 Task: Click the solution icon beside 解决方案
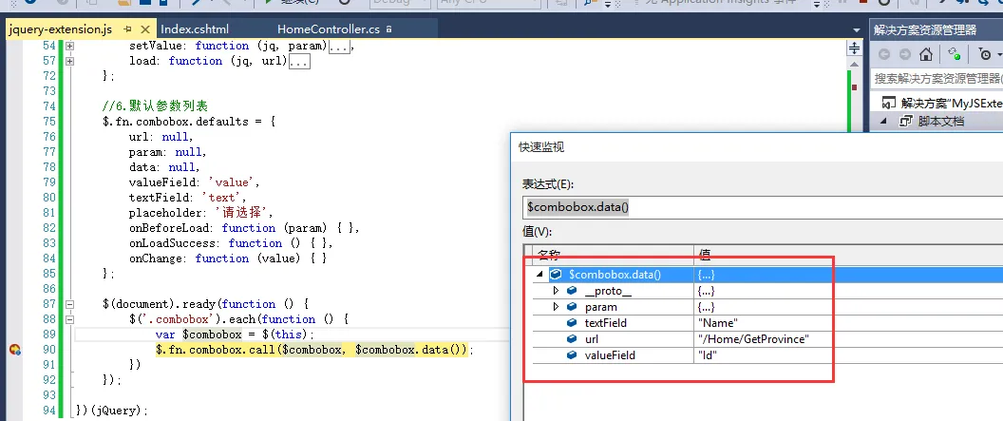pyautogui.click(x=888, y=103)
